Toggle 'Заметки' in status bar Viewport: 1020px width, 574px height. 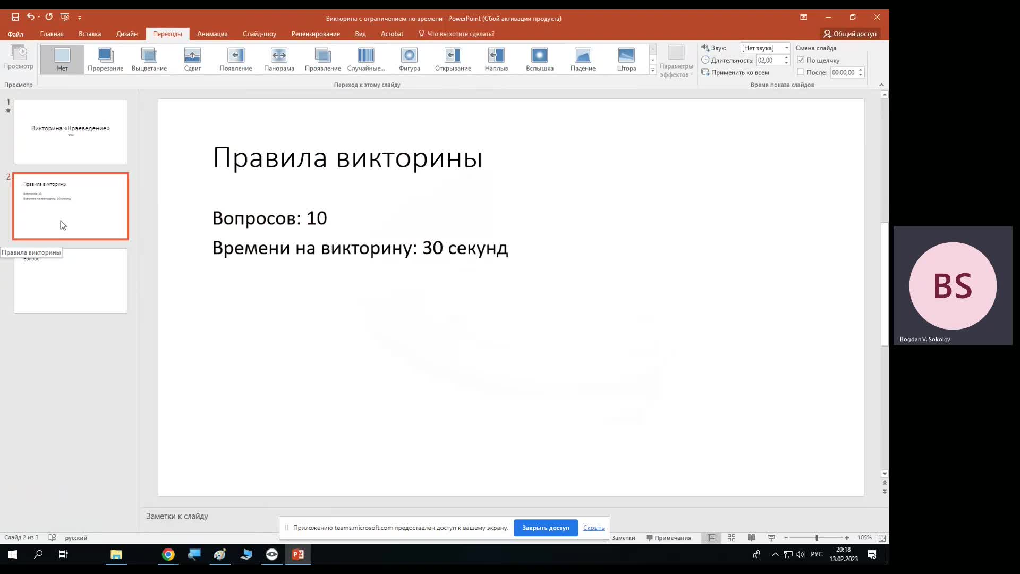coord(619,538)
